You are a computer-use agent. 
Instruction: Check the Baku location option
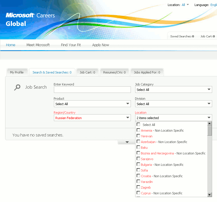pos(139,147)
